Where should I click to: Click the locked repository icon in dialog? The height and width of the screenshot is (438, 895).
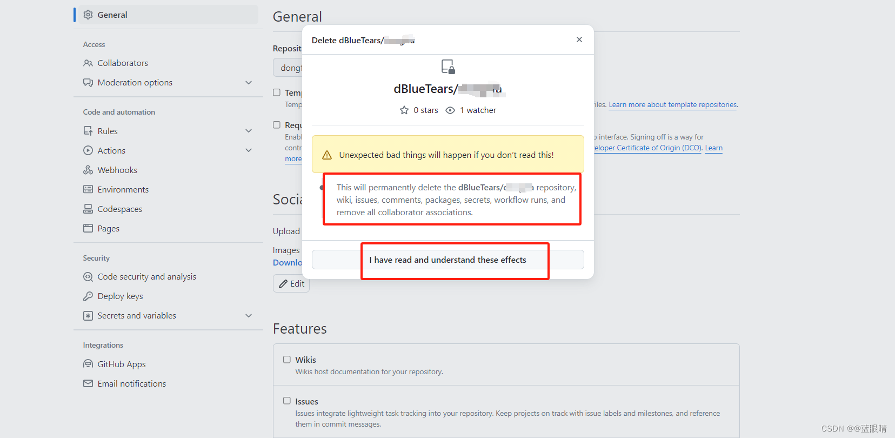coord(448,67)
